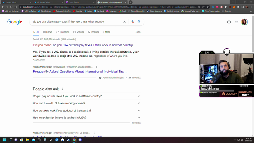
Task: Open the Chrome extensions puzzle icon
Action: click(238, 7)
